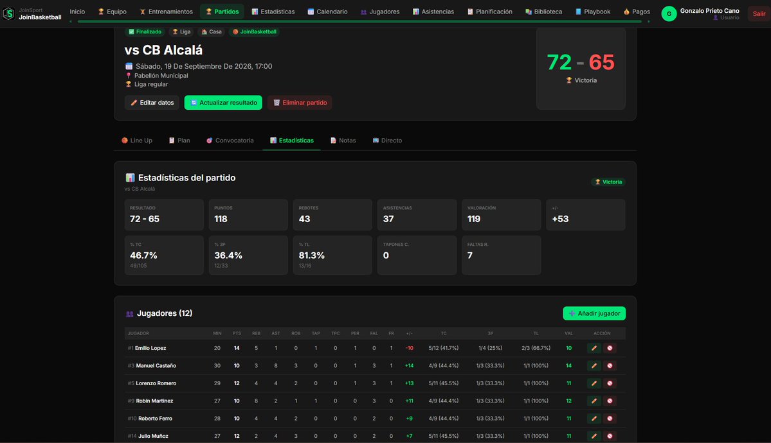
Task: Edit Manuel Castaño stats with pencil icon
Action: 594,365
